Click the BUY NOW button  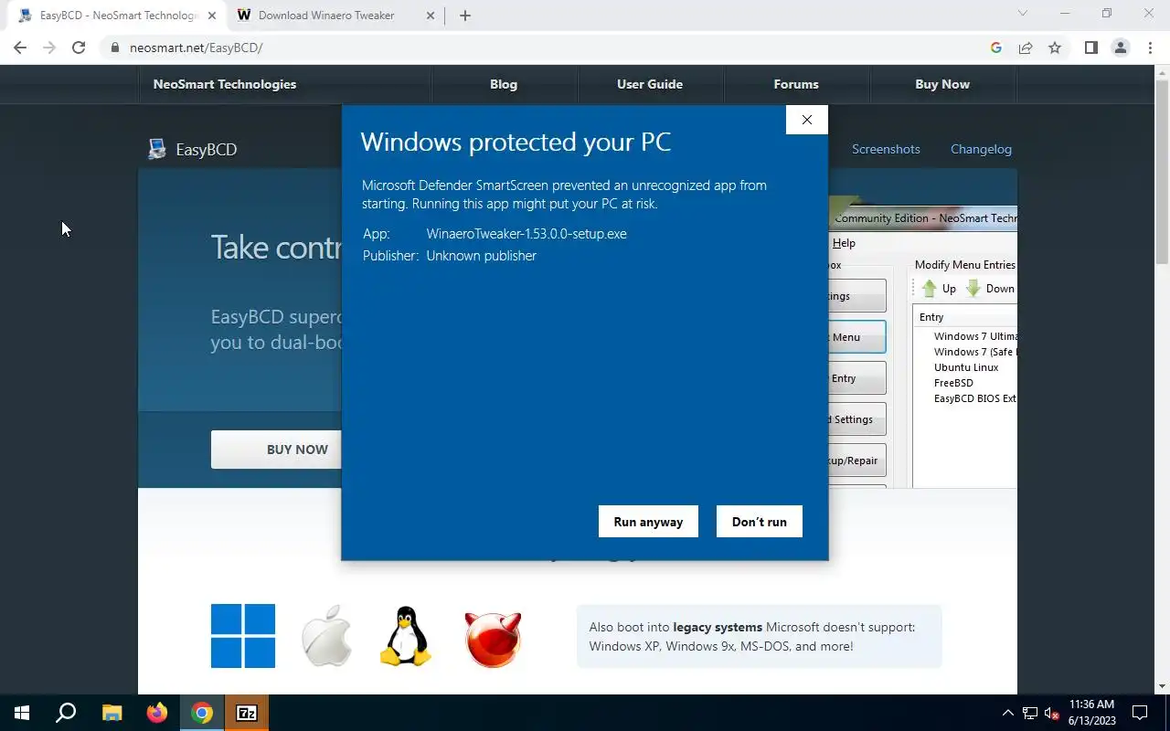point(278,450)
